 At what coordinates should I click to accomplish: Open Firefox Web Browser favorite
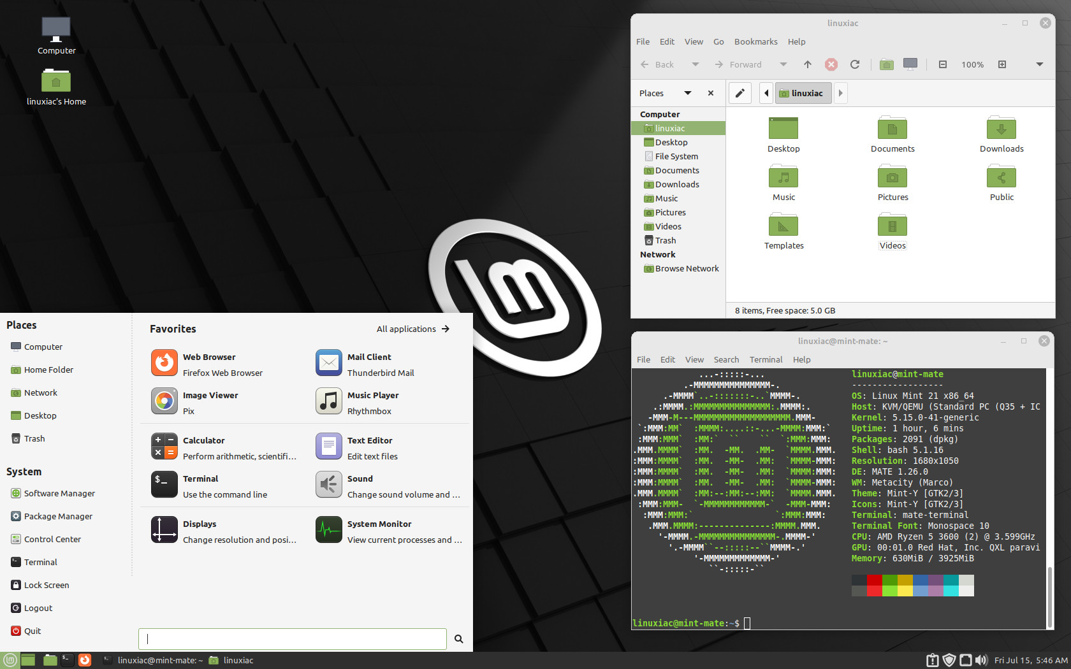pos(223,364)
